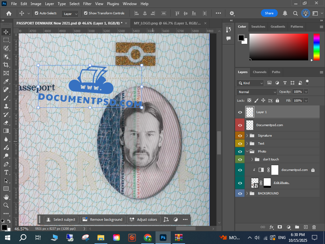Expand the BACKGROUND layer group
The image size is (325, 244).
coord(247,193)
